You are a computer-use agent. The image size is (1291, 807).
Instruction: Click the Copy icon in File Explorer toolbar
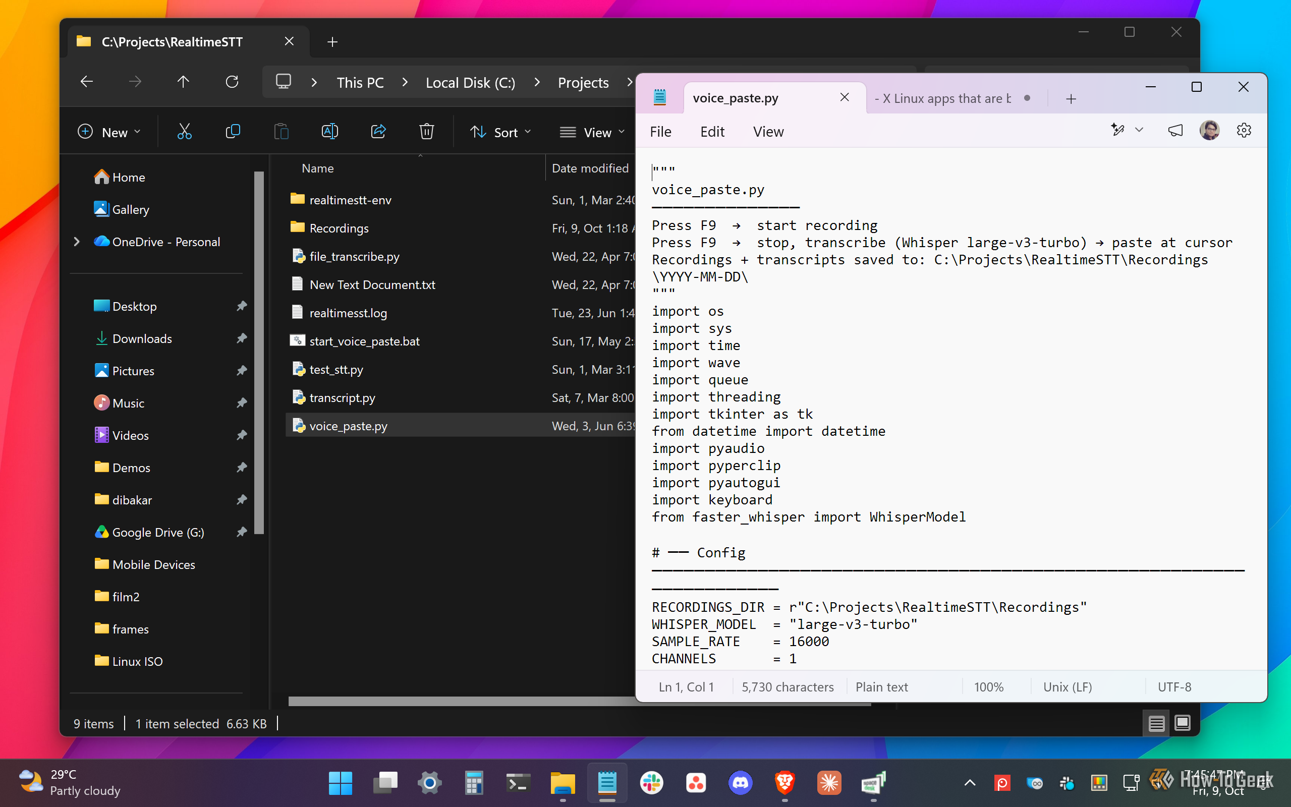click(x=233, y=132)
